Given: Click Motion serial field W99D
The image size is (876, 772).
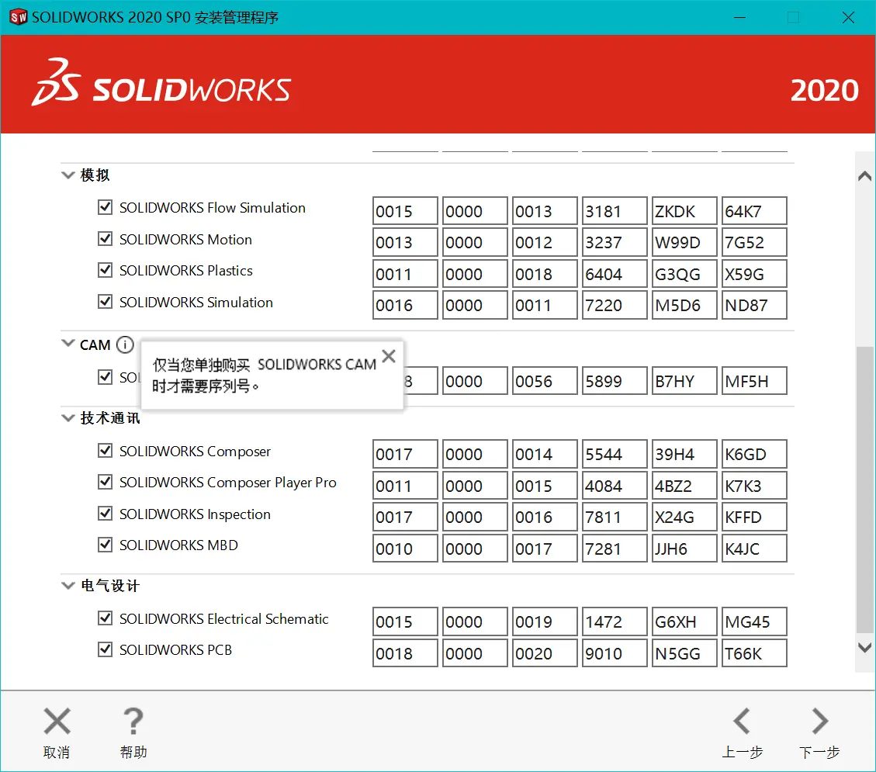Looking at the screenshot, I should [x=684, y=242].
